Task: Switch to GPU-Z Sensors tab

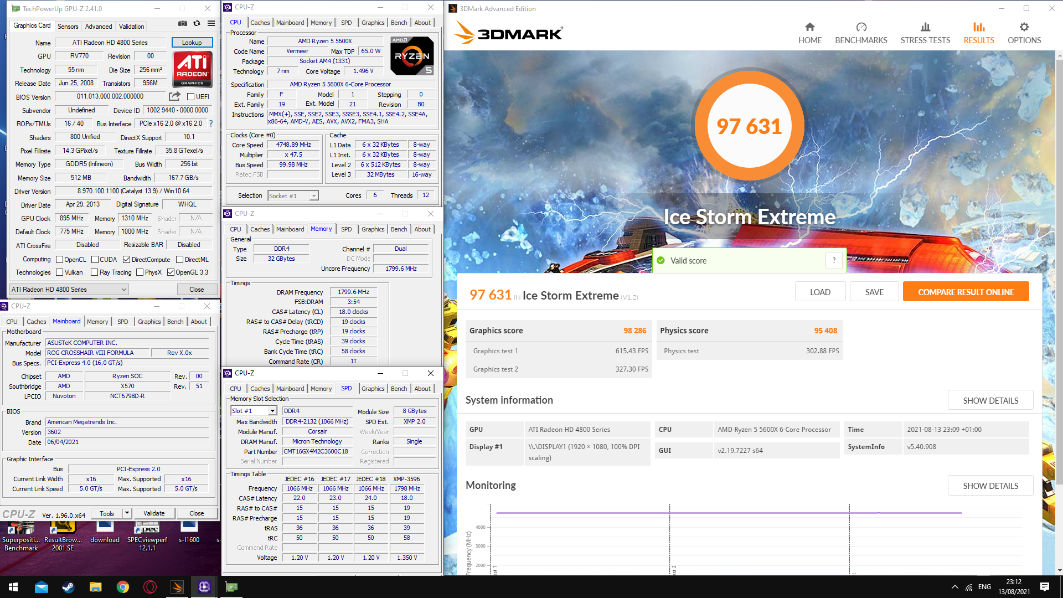Action: pyautogui.click(x=68, y=26)
